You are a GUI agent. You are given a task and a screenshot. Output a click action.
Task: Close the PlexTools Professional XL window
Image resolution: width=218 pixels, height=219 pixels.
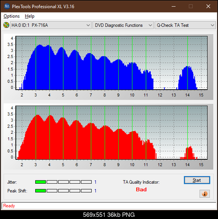click(208, 7)
